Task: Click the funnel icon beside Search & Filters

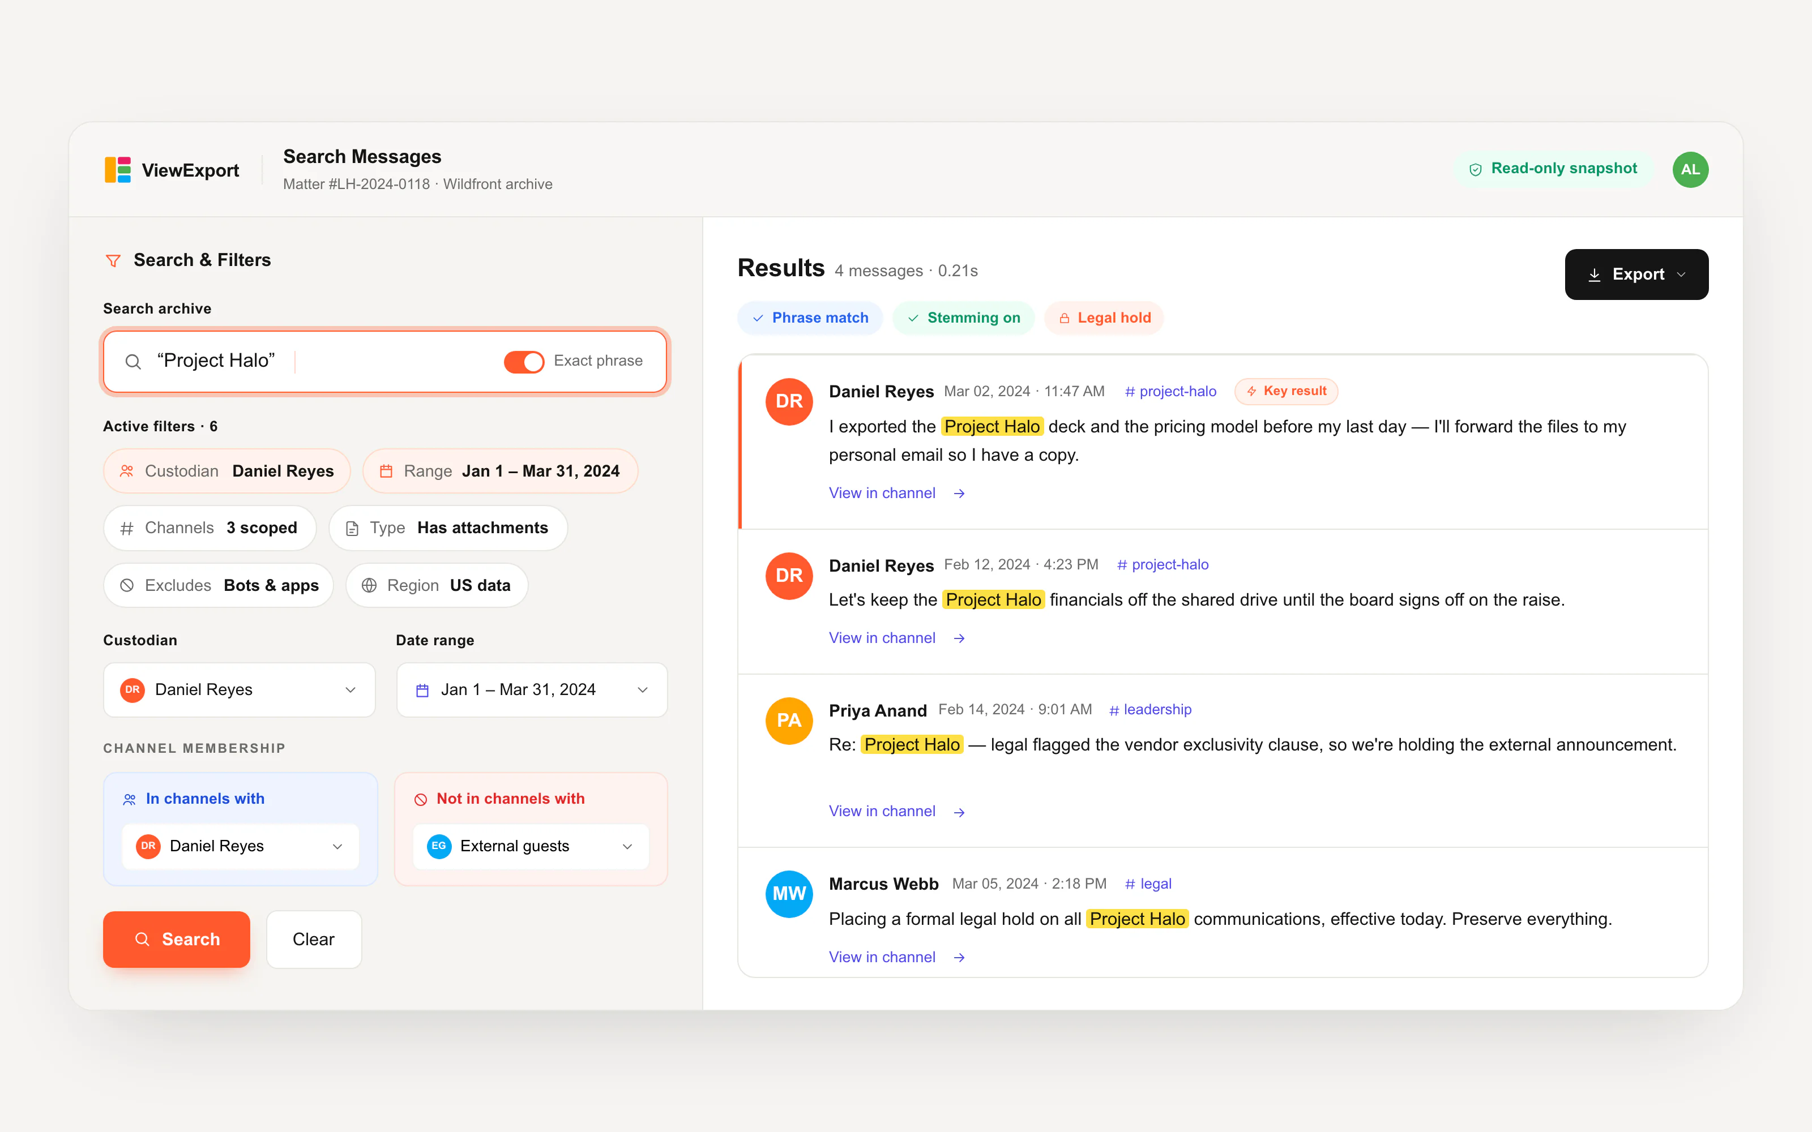Action: [113, 260]
